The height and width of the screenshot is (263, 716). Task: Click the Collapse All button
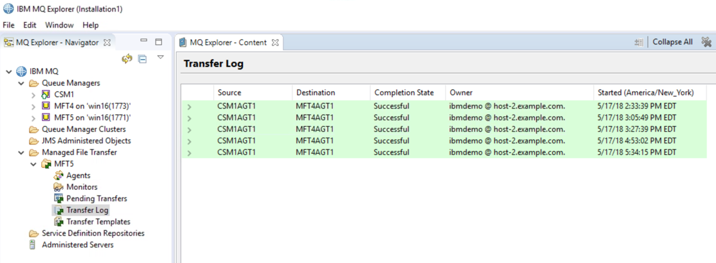tap(673, 42)
